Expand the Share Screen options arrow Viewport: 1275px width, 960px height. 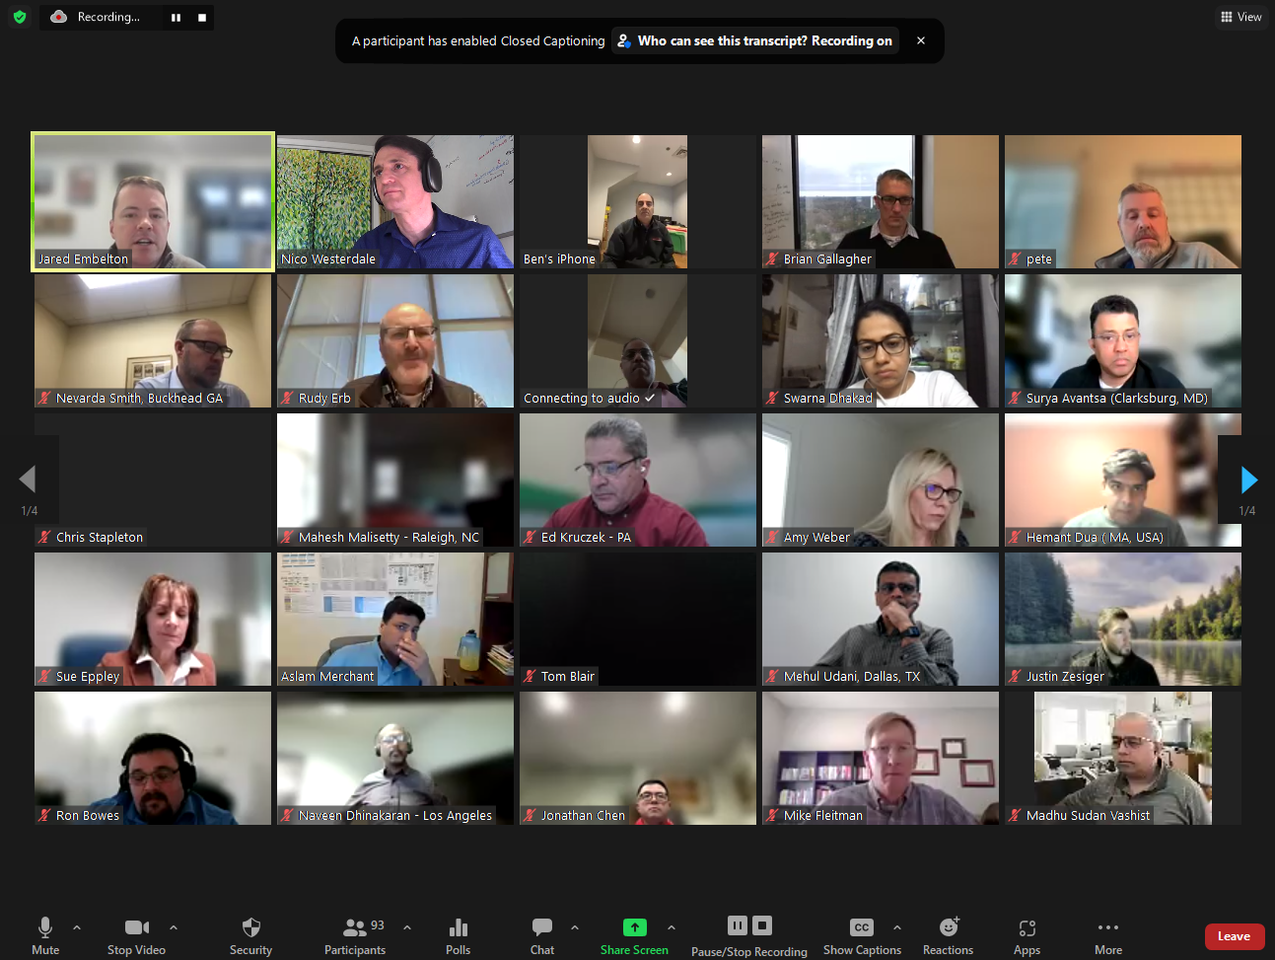point(672,927)
